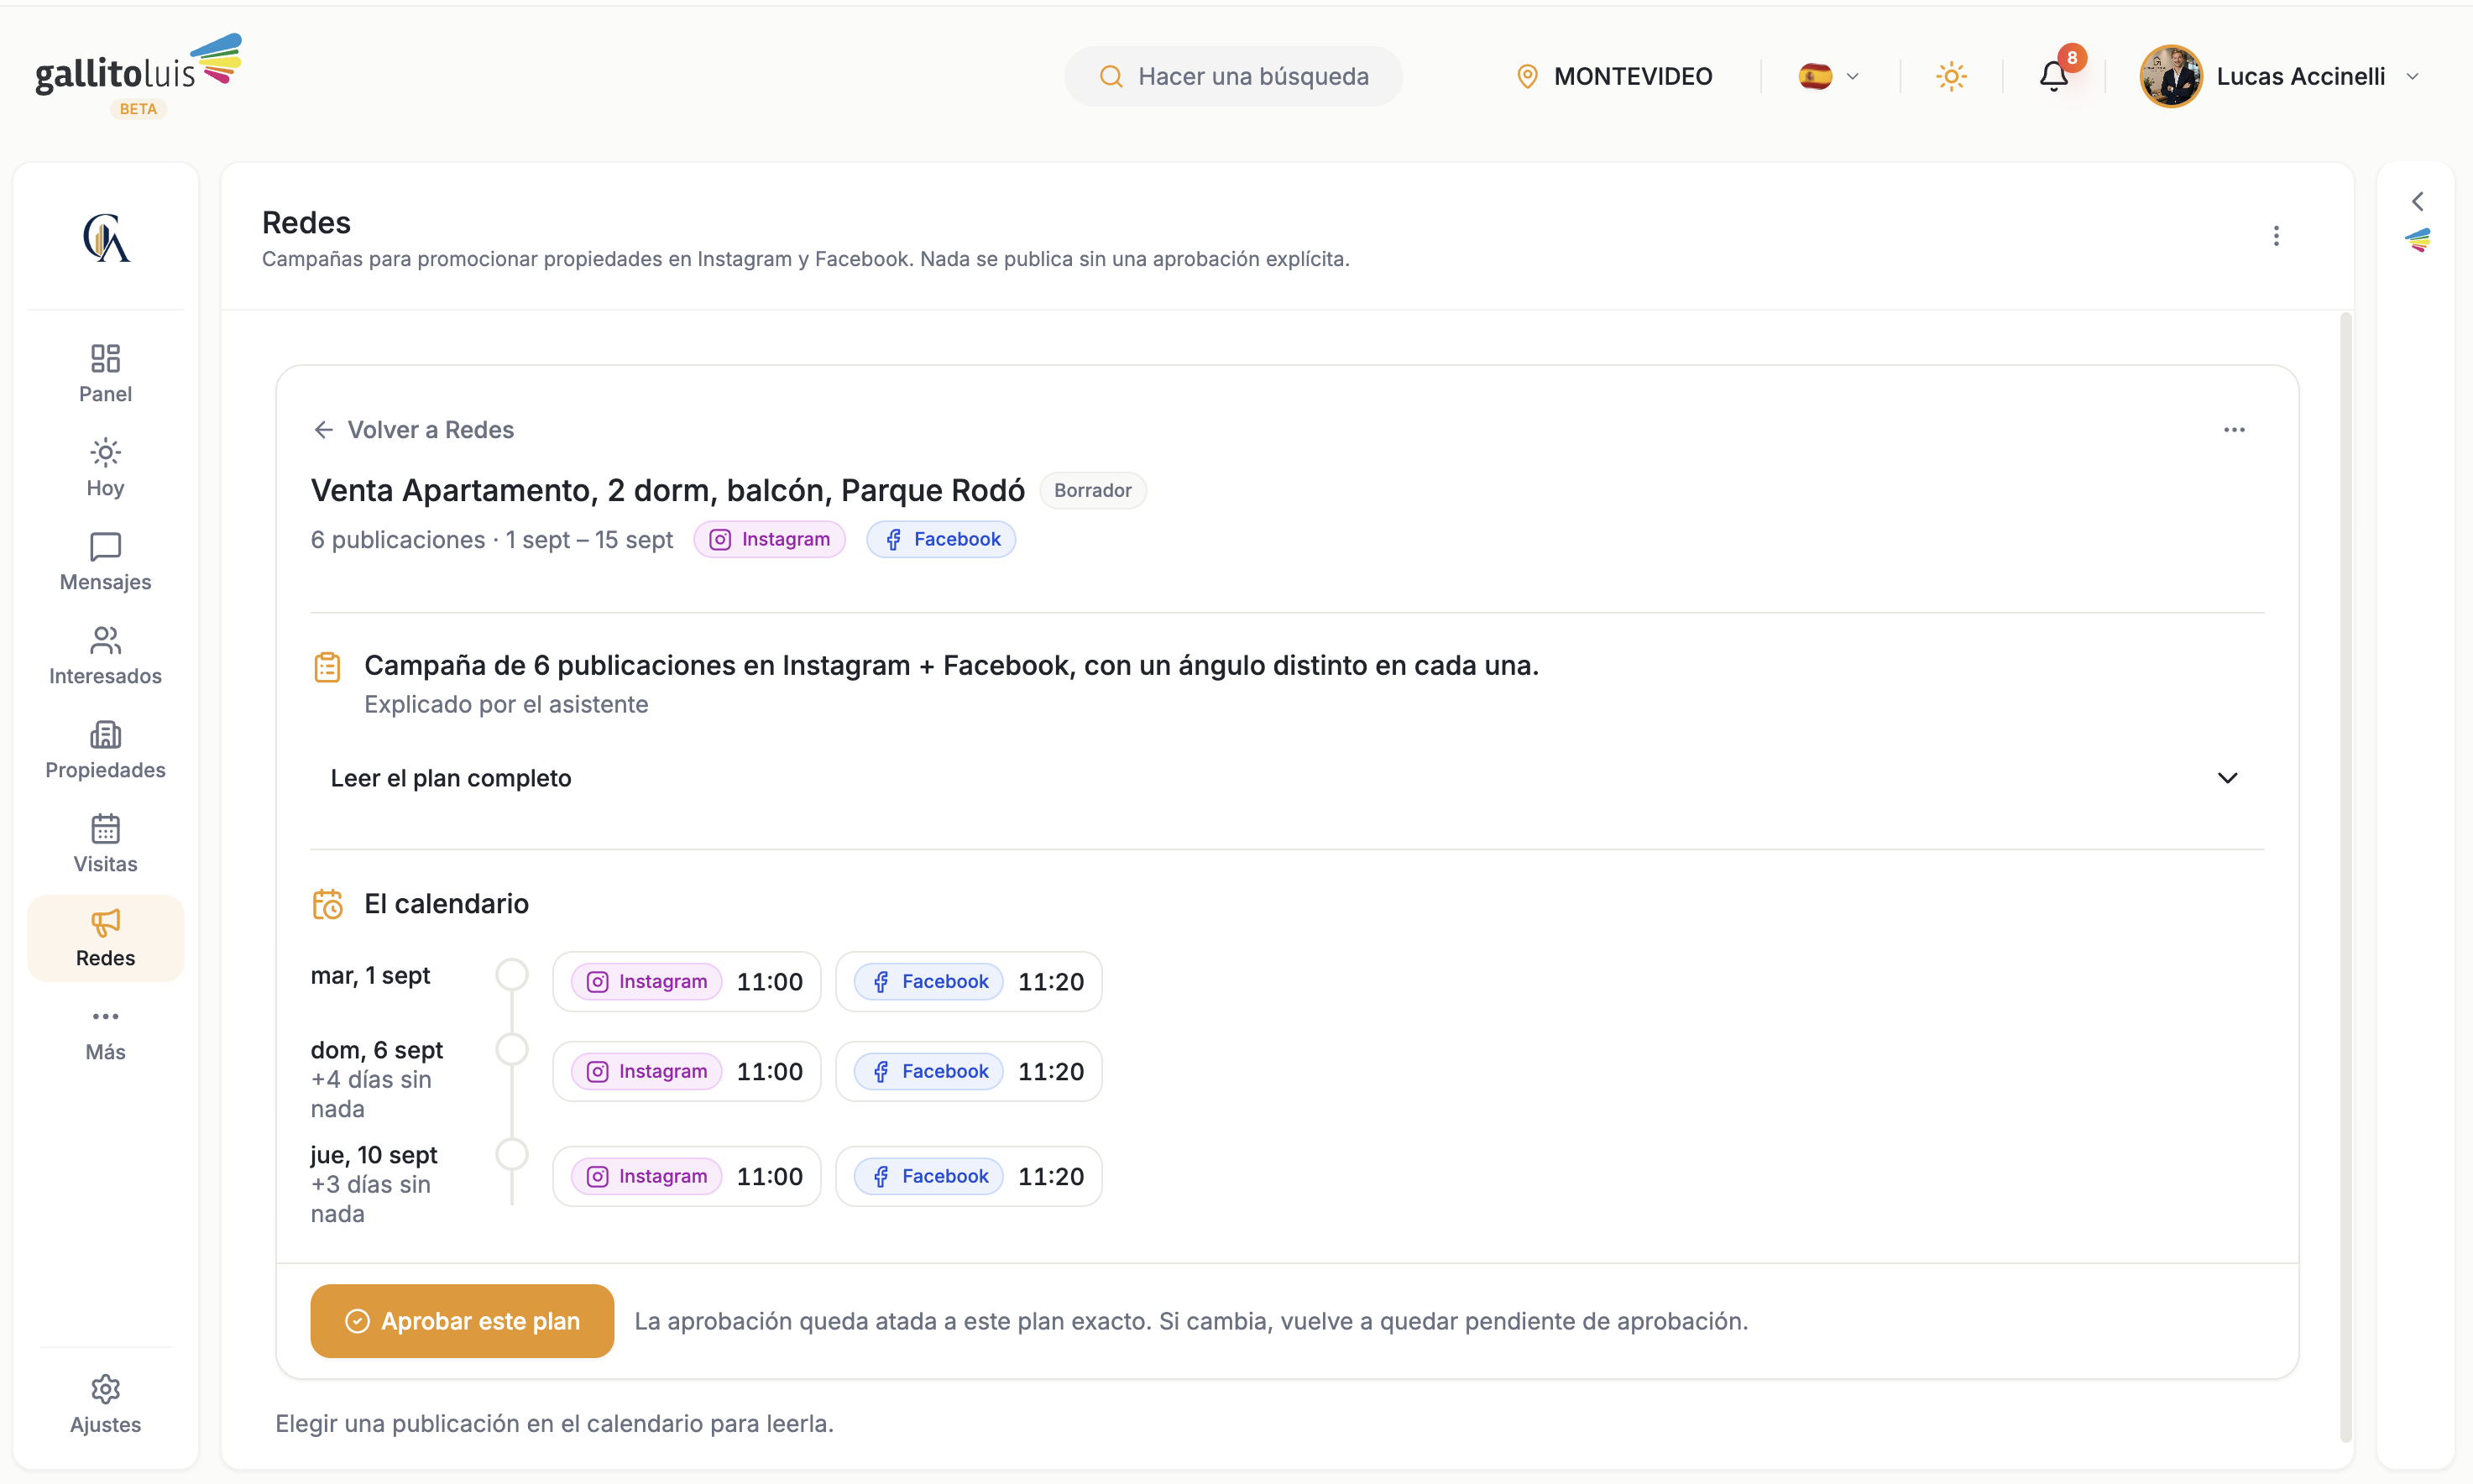
Task: Go back via Volver a Redes
Action: (x=413, y=430)
